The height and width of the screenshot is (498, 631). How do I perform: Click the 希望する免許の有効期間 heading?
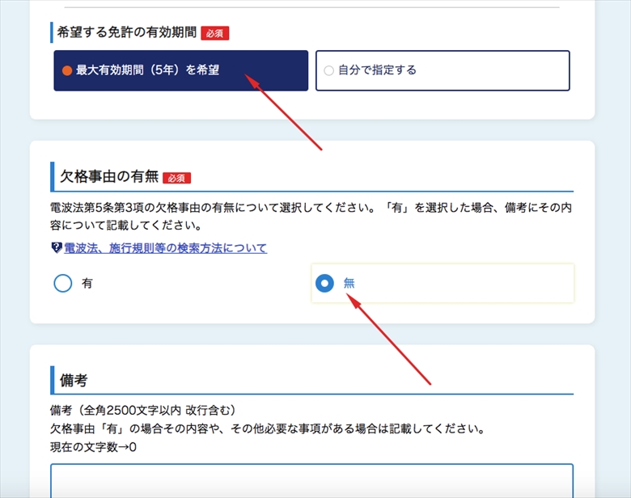pyautogui.click(x=127, y=32)
